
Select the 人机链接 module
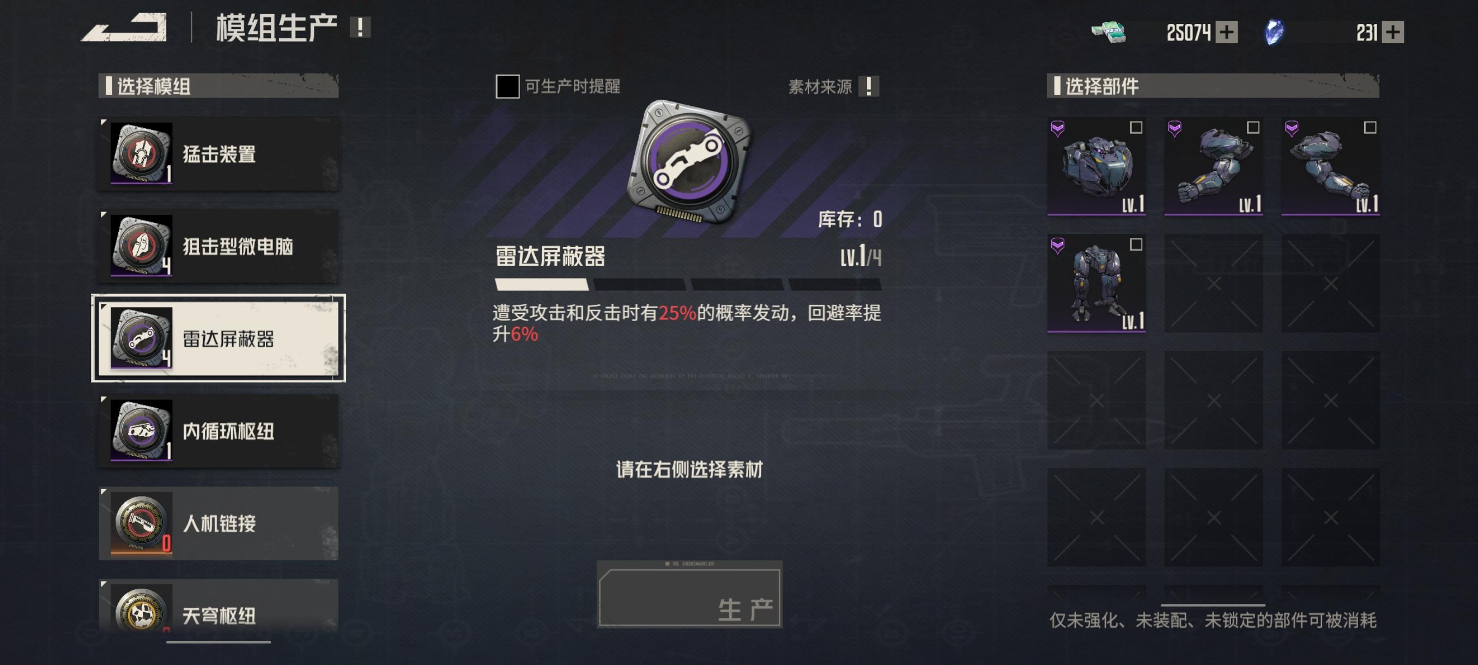[x=219, y=523]
